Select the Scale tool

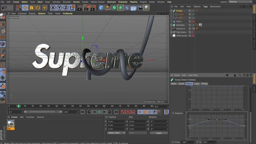click(32, 8)
